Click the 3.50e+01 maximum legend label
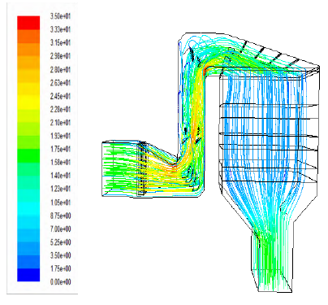The height and width of the screenshot is (305, 328). pos(60,16)
